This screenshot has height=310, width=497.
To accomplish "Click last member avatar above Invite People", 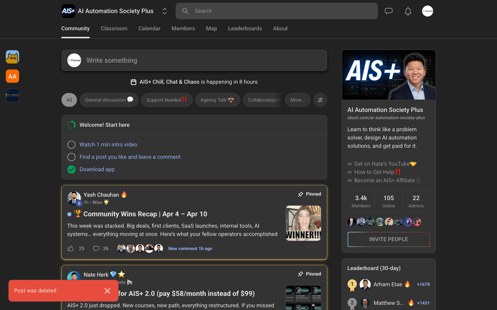I will click(x=417, y=222).
